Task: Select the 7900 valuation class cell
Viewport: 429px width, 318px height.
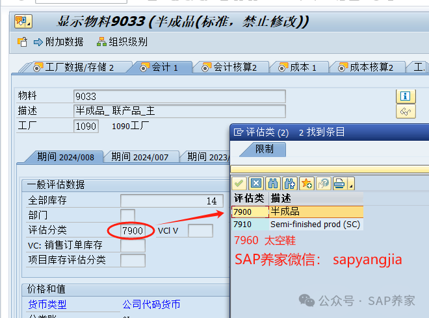Action: 250,212
